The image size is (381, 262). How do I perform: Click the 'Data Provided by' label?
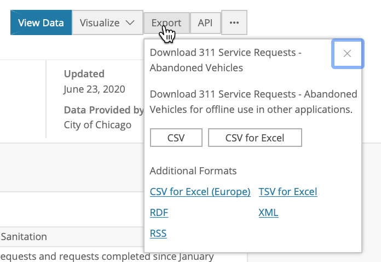point(104,110)
